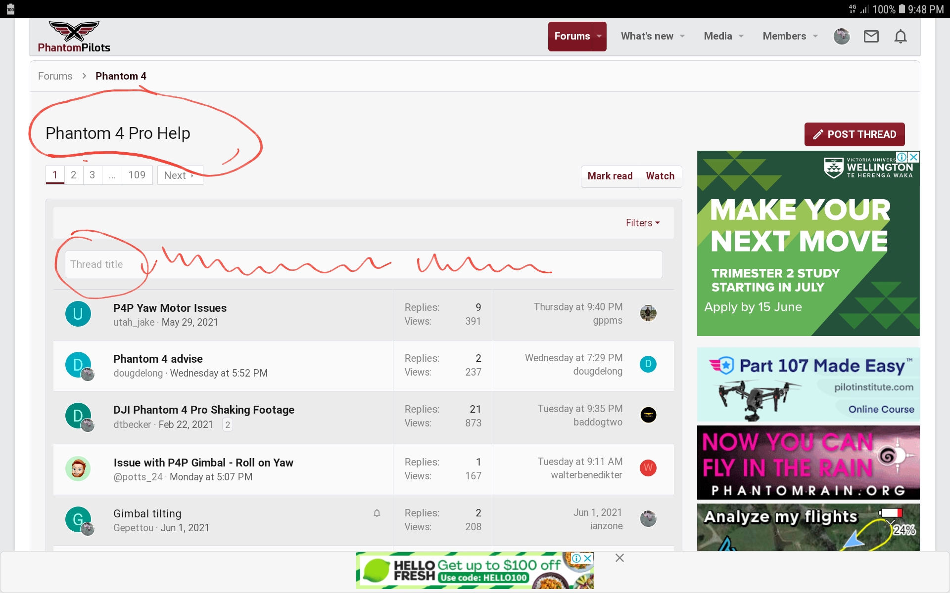The width and height of the screenshot is (950, 593).
Task: Open the What's new nav item
Action: 647,36
